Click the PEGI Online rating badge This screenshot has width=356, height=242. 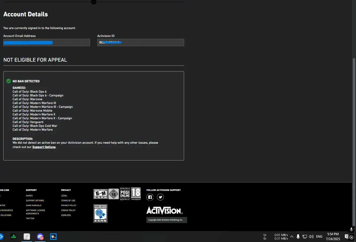[x=125, y=194]
